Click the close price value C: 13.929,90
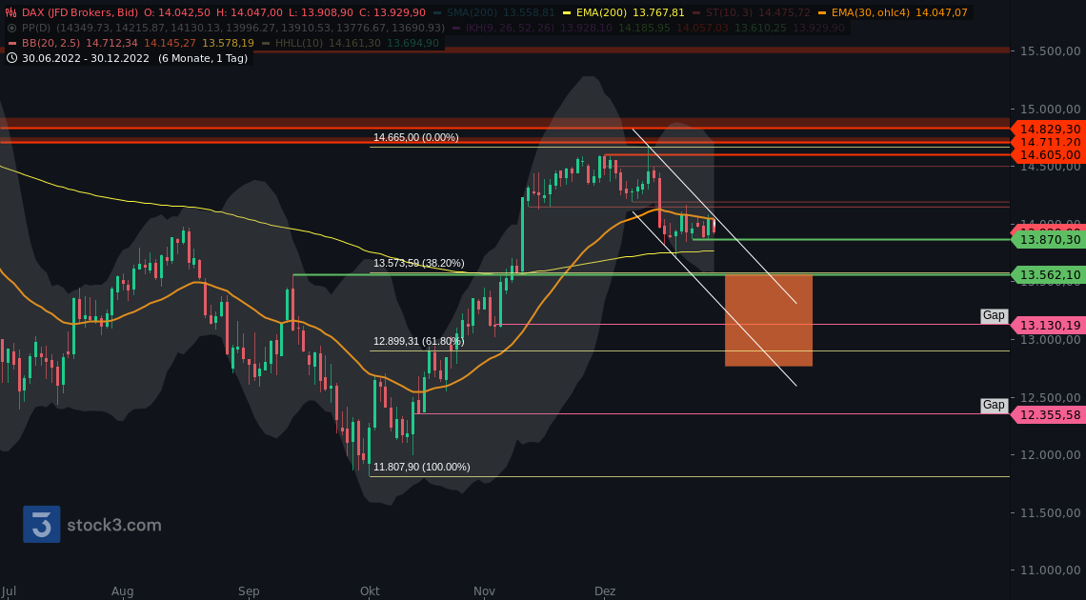Viewport: 1086px width, 600px height. [x=394, y=12]
